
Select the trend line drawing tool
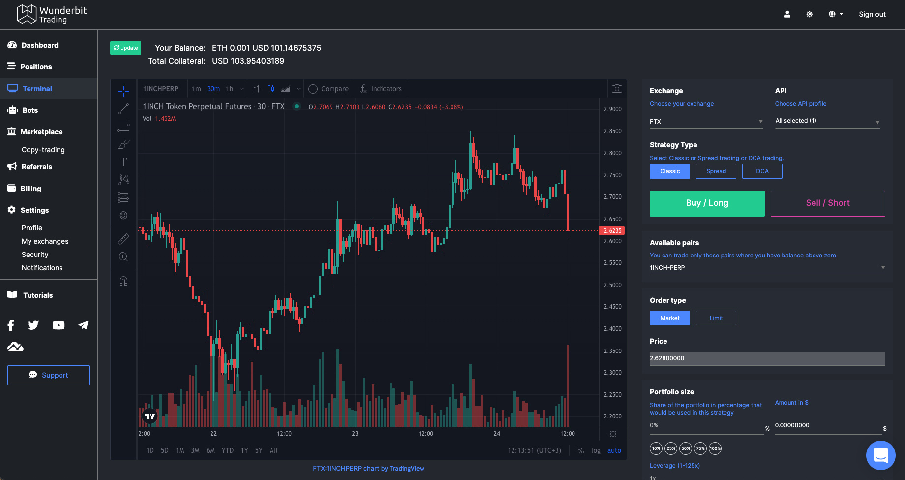(x=123, y=109)
